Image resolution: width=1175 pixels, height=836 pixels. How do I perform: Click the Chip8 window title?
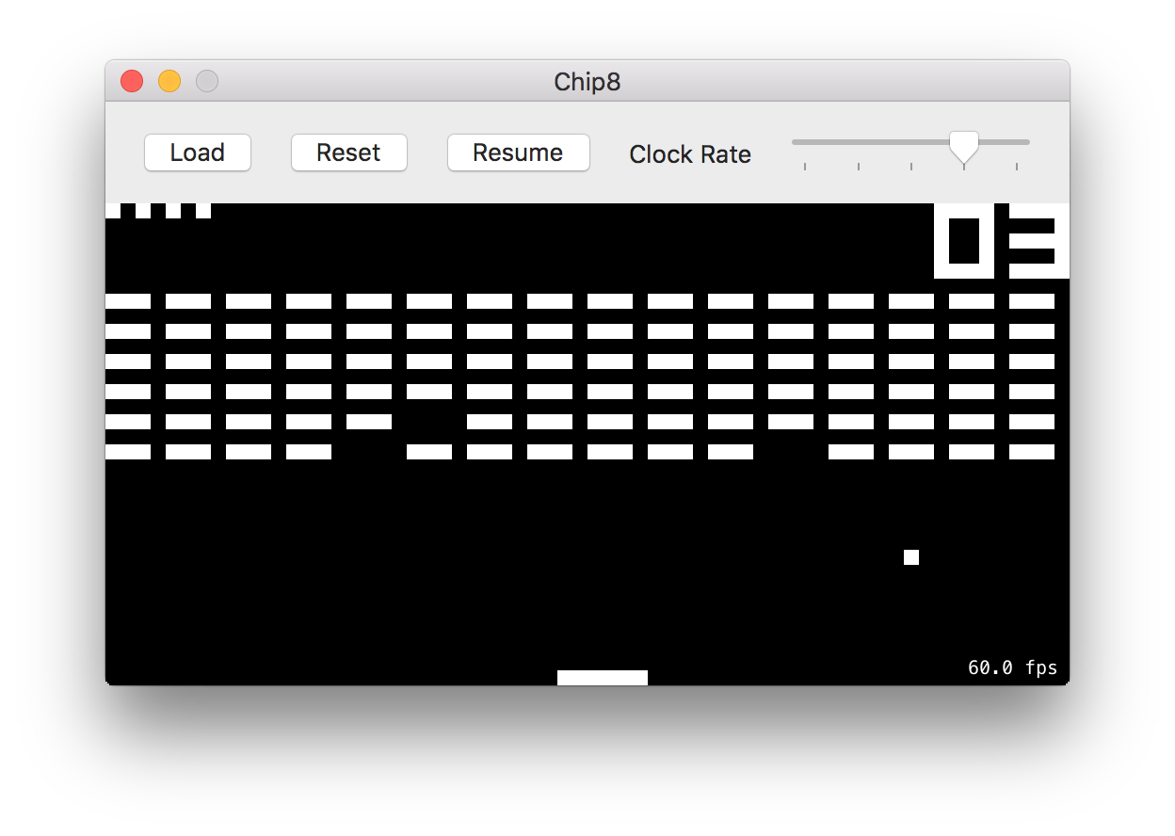(x=587, y=82)
